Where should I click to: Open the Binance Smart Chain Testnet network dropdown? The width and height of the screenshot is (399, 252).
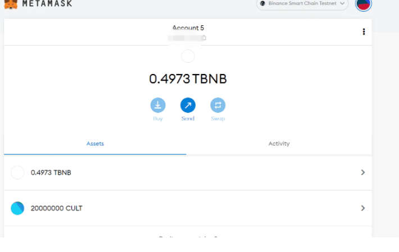click(x=302, y=4)
